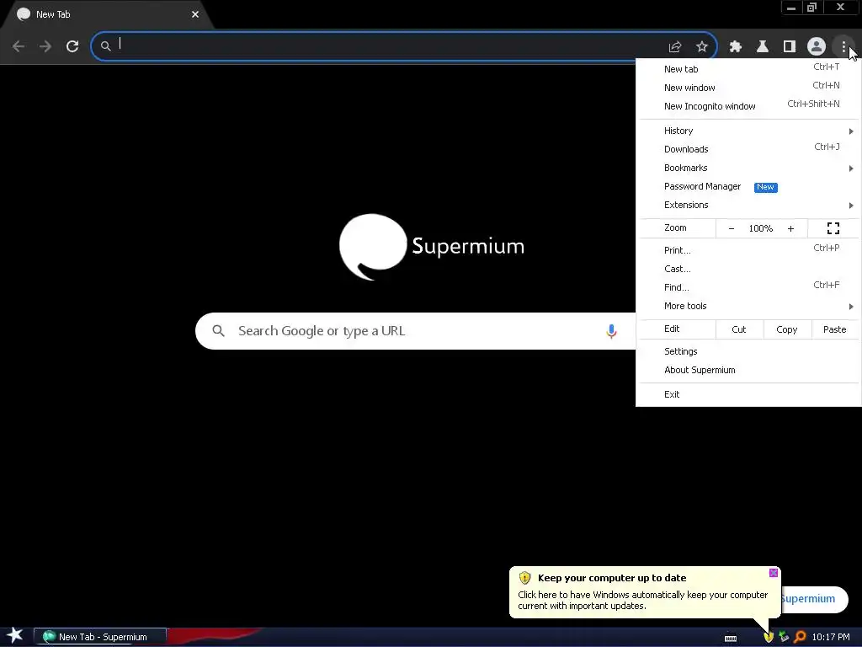Expand the History submenu
Viewport: 862px width, 647px height.
pos(748,131)
